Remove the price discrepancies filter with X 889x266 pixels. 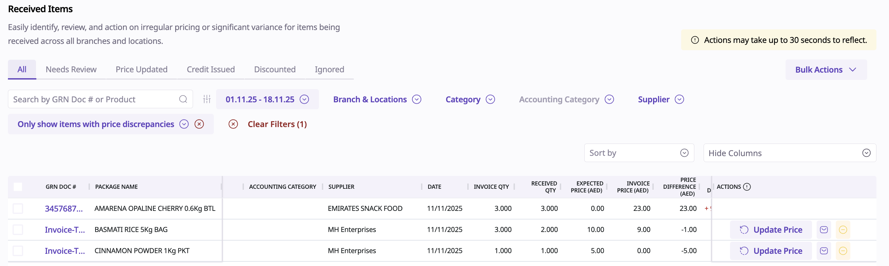199,124
